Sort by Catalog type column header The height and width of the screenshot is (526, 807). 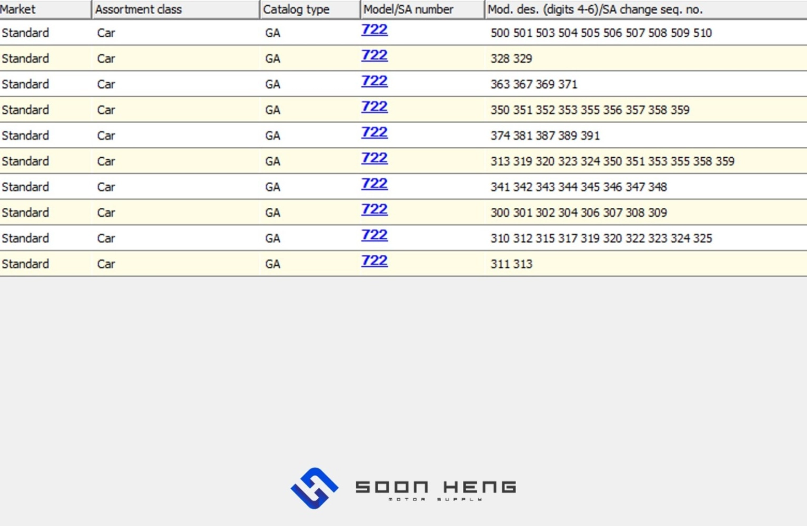coord(310,9)
